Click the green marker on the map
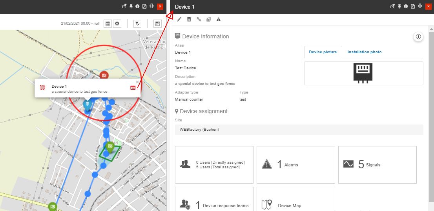This screenshot has height=211, width=434. 110,147
